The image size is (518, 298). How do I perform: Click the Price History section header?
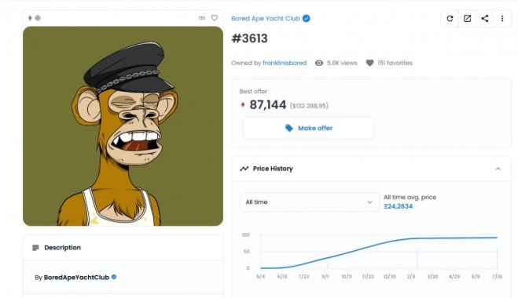tap(371, 169)
